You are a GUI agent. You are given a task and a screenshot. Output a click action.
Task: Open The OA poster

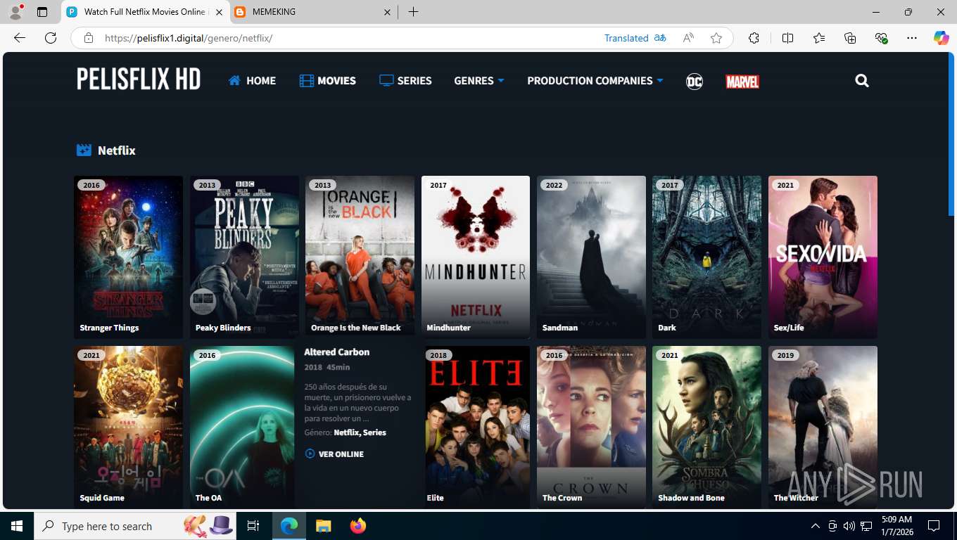(242, 427)
